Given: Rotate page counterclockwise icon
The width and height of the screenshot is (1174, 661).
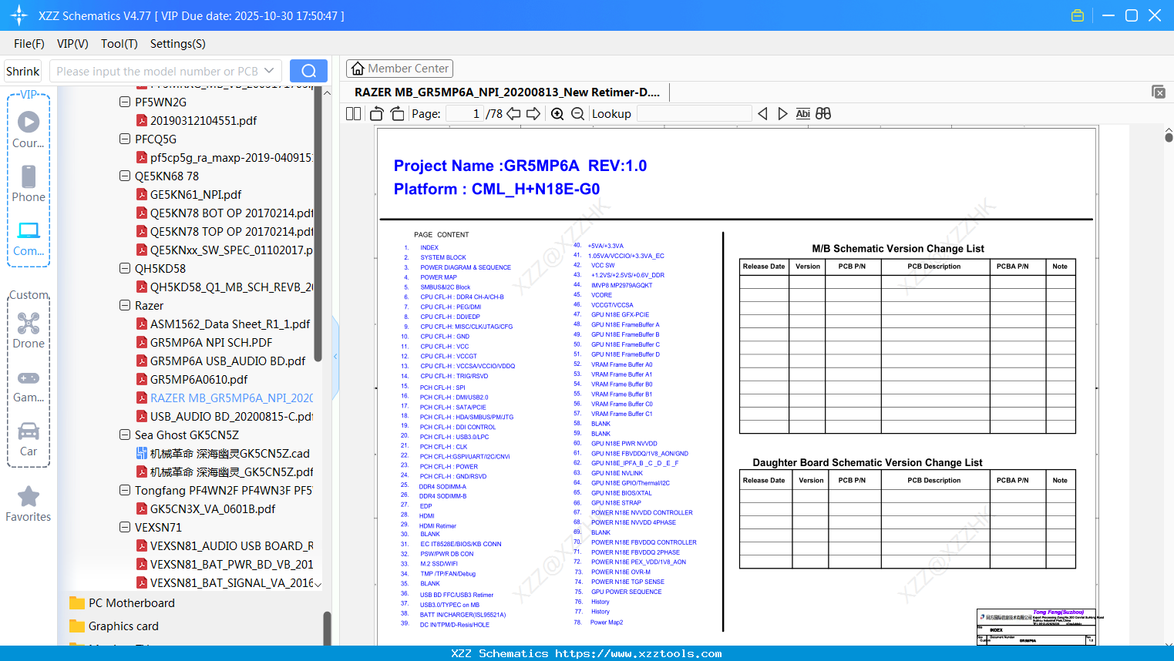Looking at the screenshot, I should pyautogui.click(x=376, y=113).
